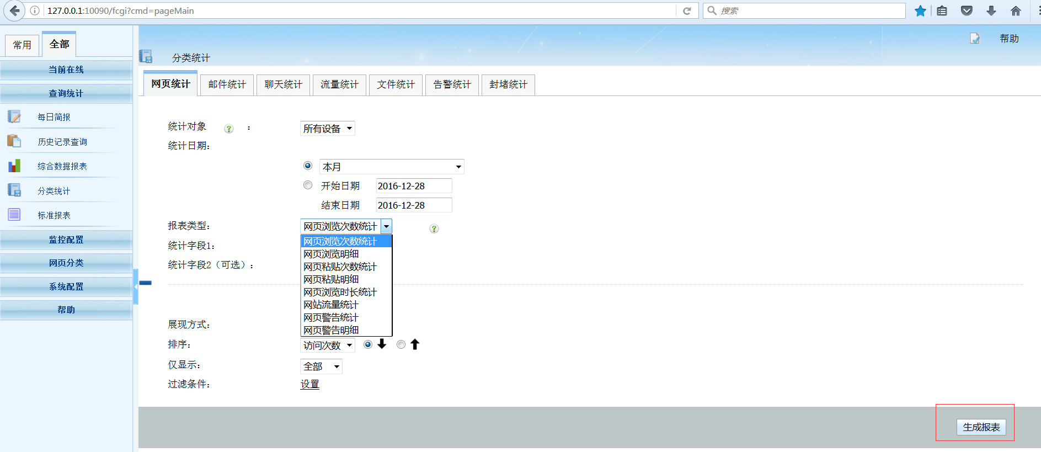Click the browser bookmark star icon
Image resolution: width=1041 pixels, height=452 pixels.
[x=920, y=11]
